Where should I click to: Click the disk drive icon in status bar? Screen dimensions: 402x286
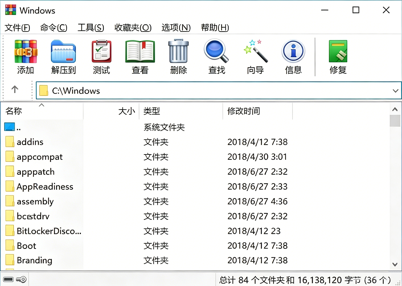(8, 280)
